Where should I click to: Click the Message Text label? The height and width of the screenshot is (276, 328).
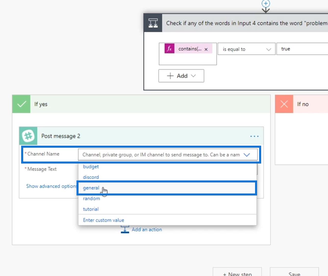(x=42, y=169)
